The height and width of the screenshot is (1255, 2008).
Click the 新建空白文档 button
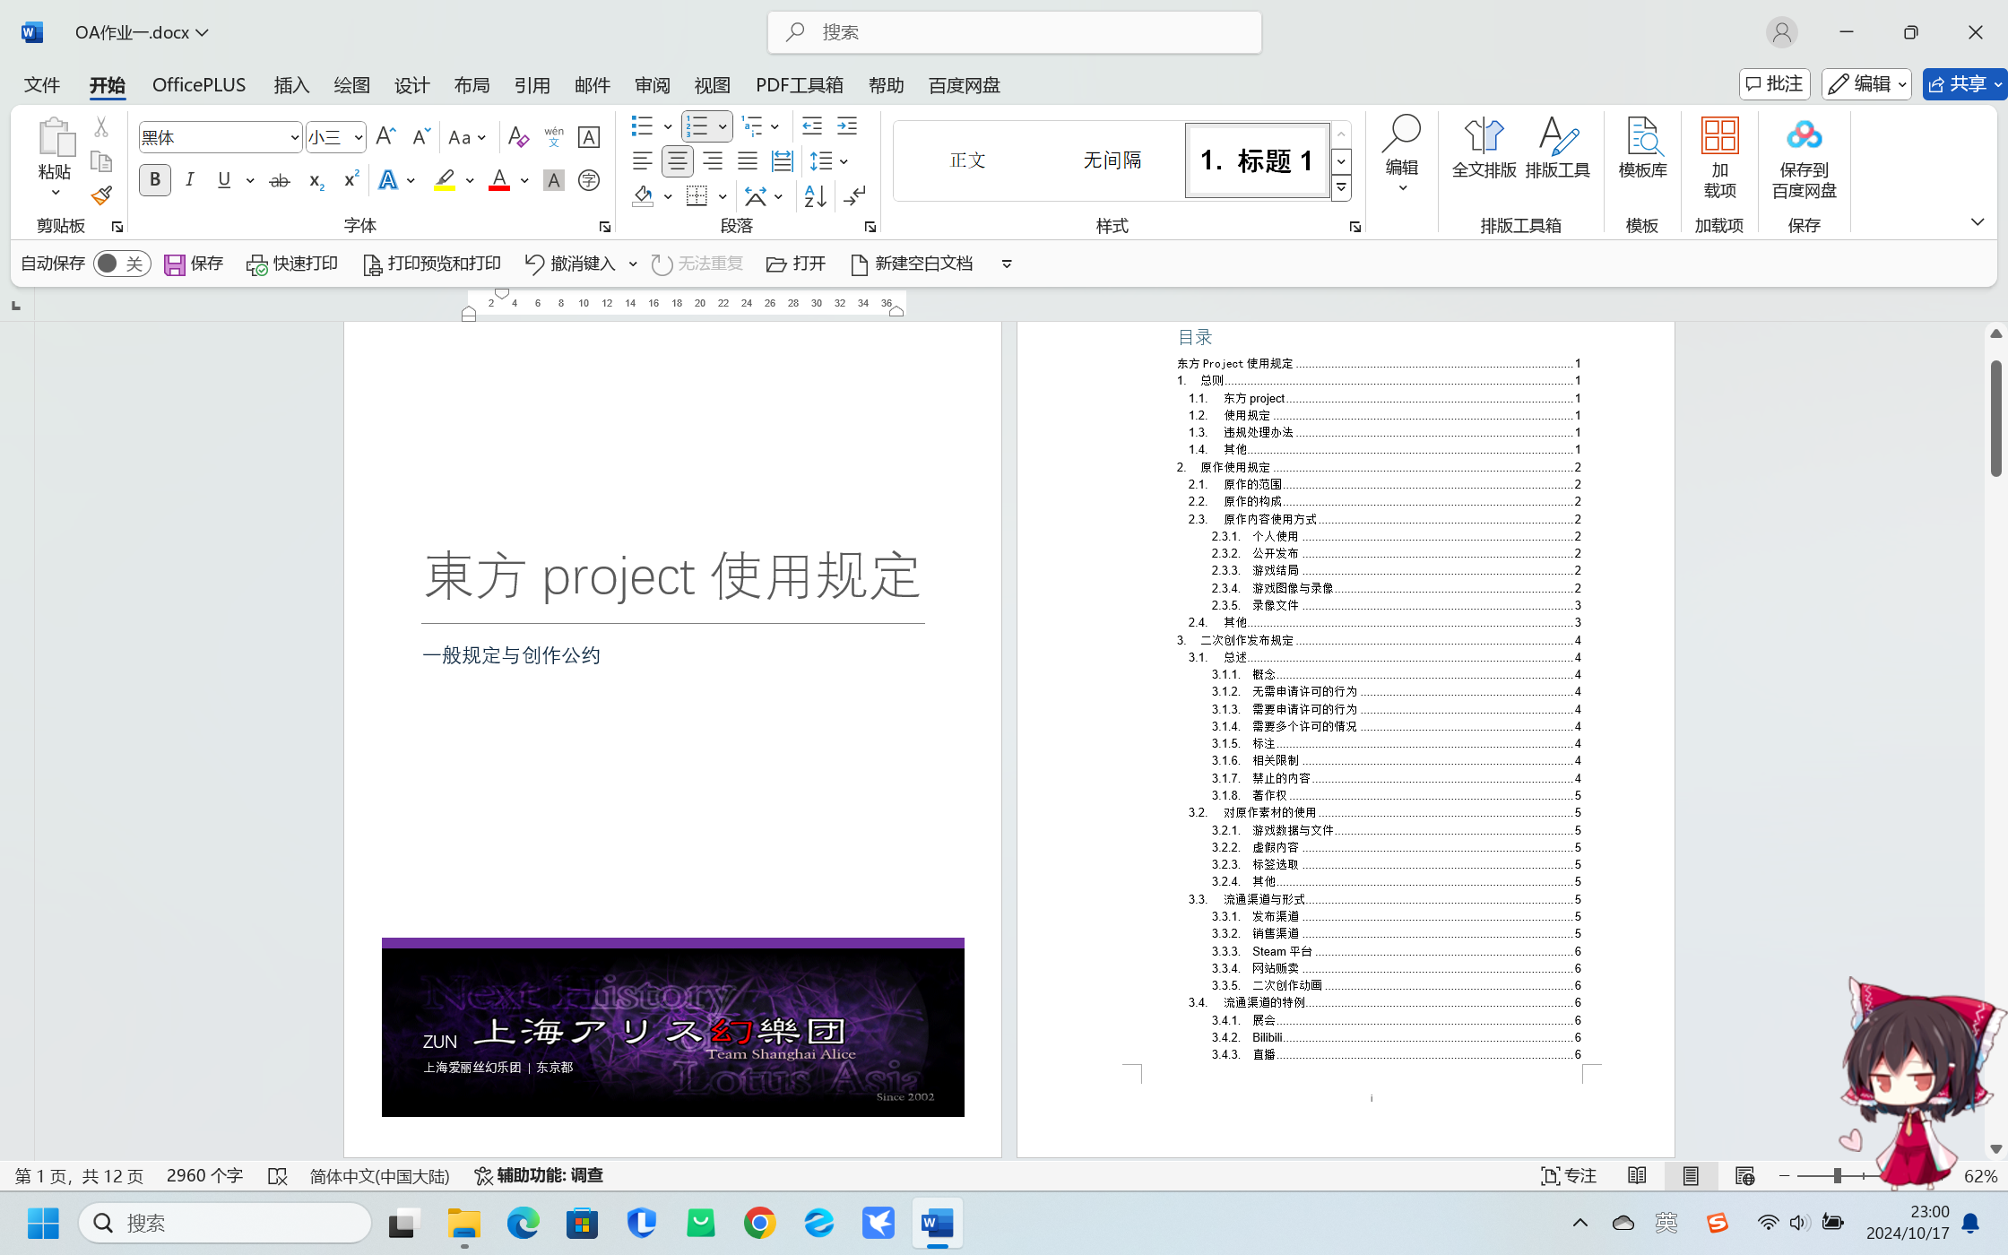911,263
